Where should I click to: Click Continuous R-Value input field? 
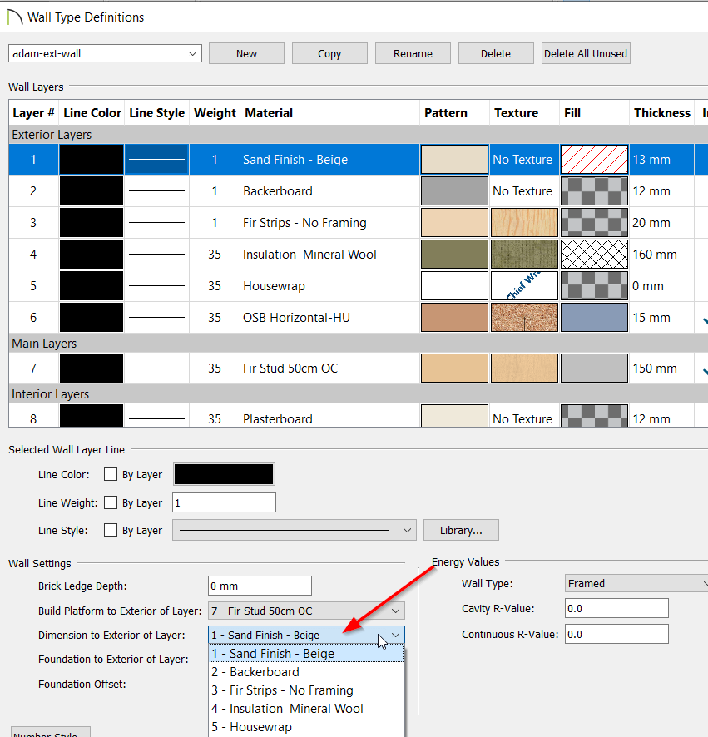[616, 634]
